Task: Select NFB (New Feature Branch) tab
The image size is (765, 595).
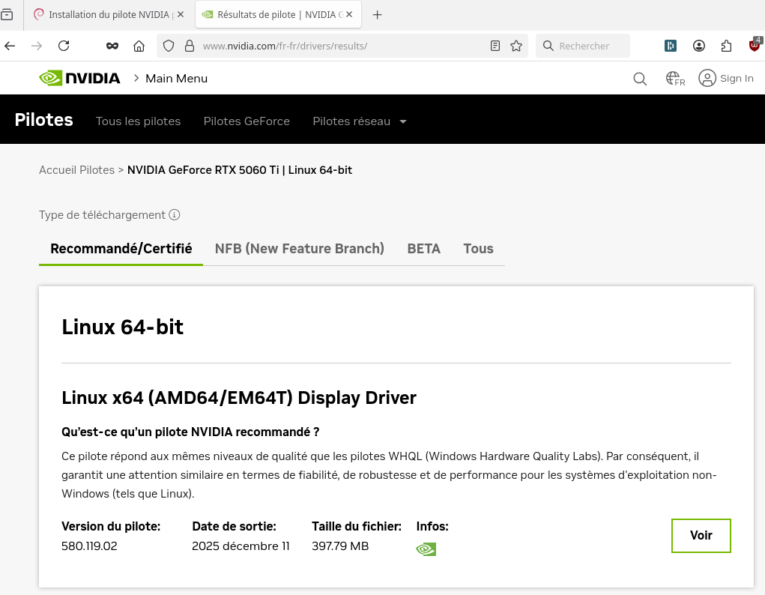Action: [299, 249]
